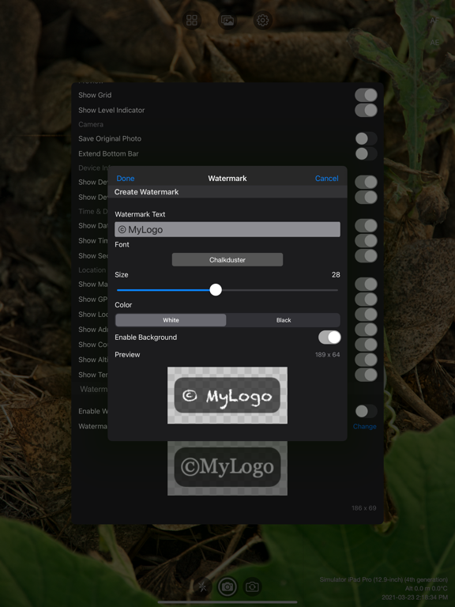Click the Show Level Indicator label
Image resolution: width=455 pixels, height=607 pixels.
click(111, 111)
